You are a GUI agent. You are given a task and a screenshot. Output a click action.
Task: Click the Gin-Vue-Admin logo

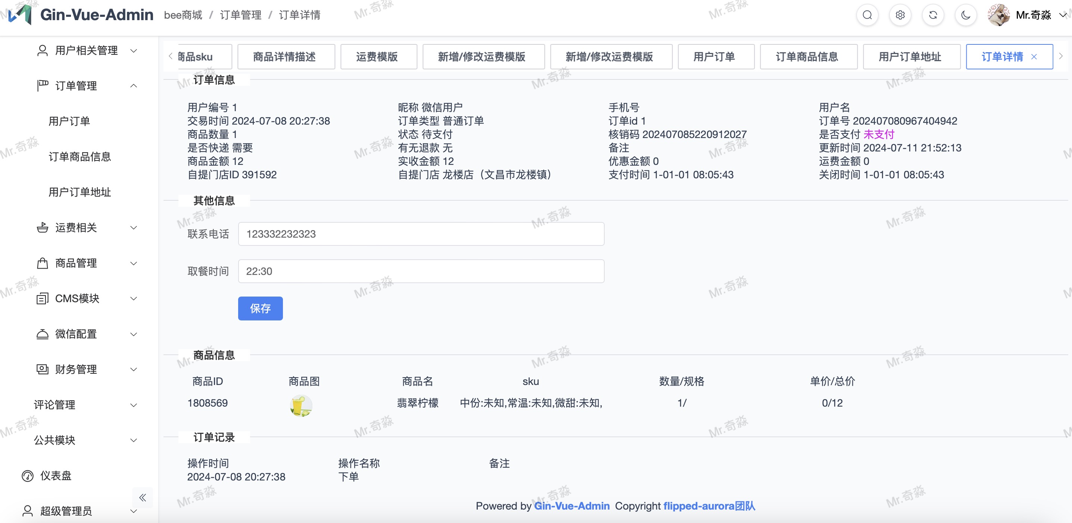tap(21, 15)
